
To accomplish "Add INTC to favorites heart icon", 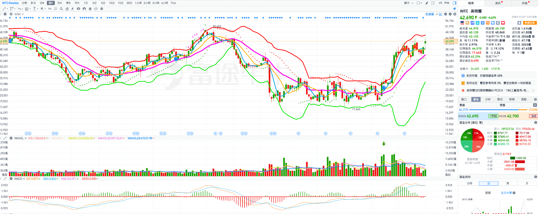I will [503, 23].
